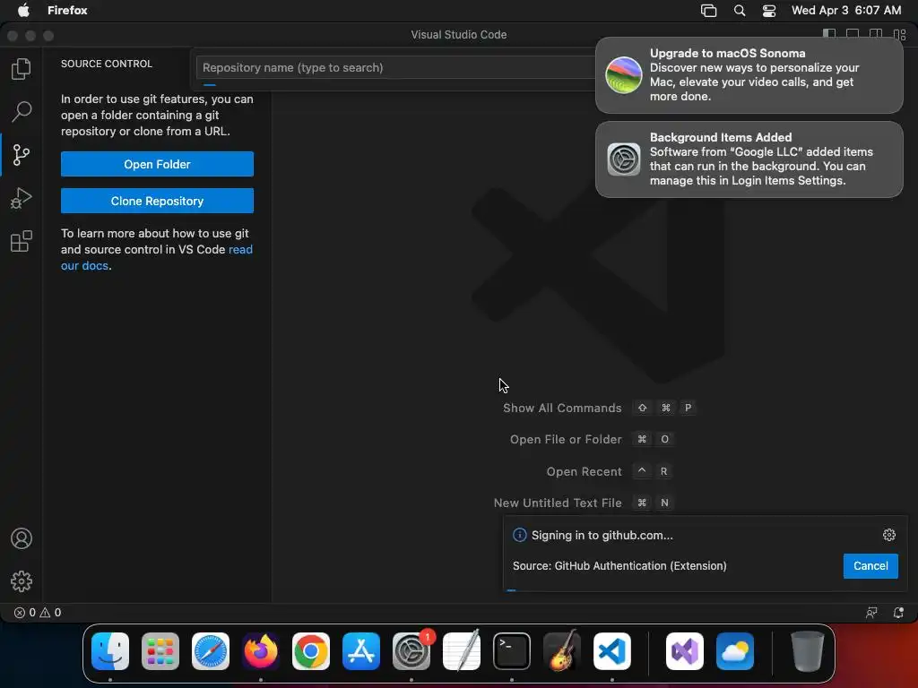
Task: Launch GarageBand from the Dock
Action: pyautogui.click(x=562, y=651)
